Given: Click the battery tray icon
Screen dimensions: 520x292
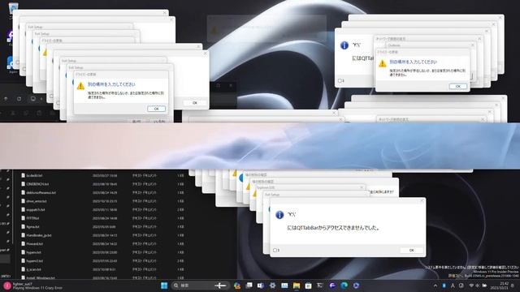Looking at the screenshot, I should [484, 286].
